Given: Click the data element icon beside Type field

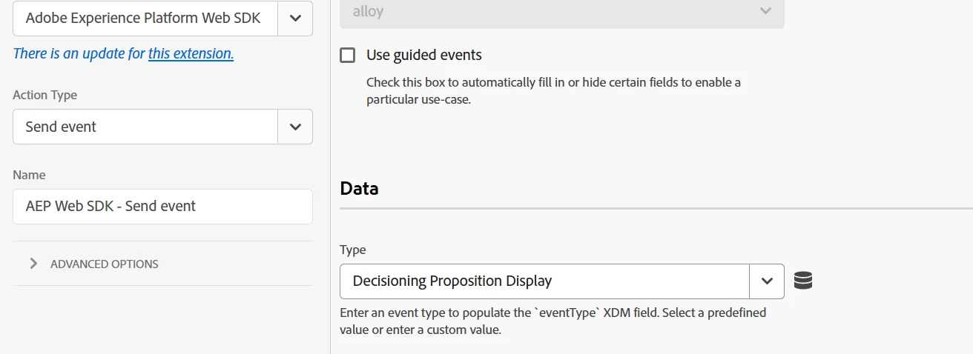Looking at the screenshot, I should 803,281.
